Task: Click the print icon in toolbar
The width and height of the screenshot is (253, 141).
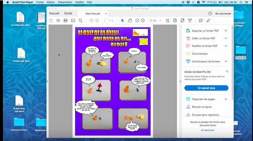Action: pyautogui.click(x=66, y=20)
